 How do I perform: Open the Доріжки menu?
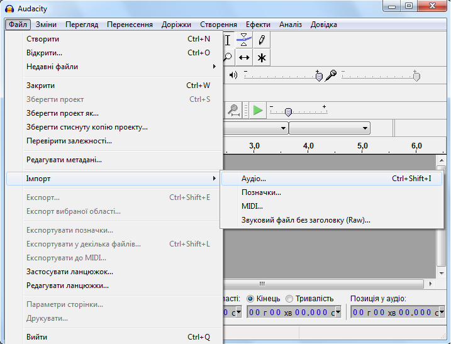176,25
